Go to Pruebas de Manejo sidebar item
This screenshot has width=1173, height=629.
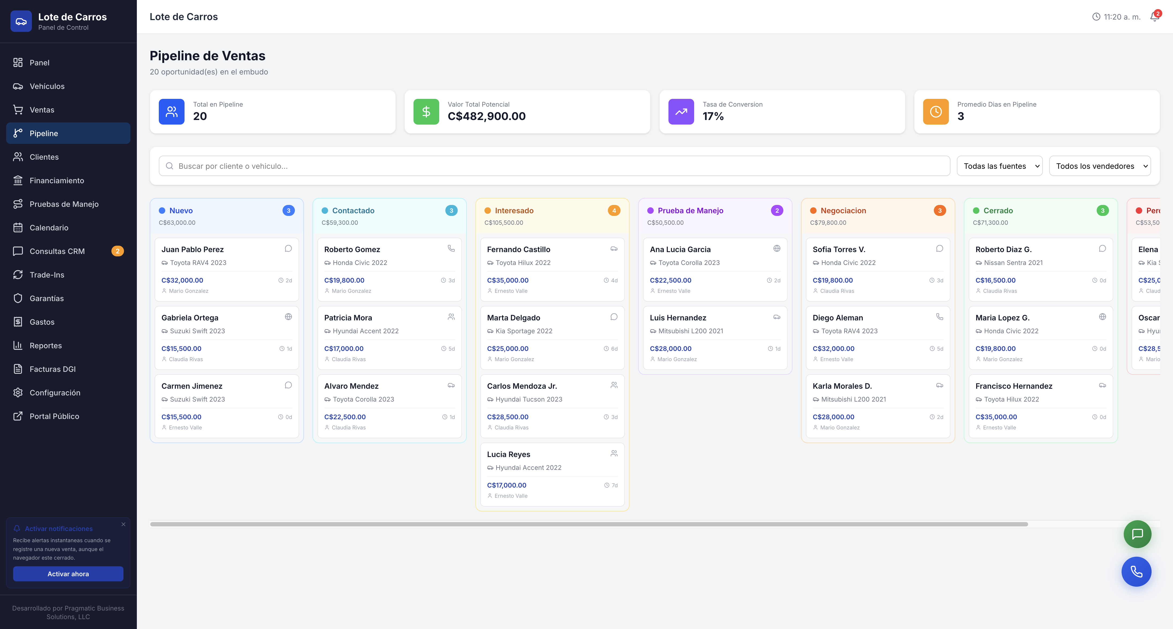tap(64, 204)
